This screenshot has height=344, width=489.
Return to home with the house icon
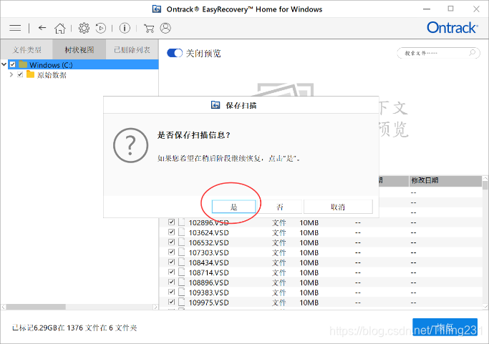pyautogui.click(x=60, y=29)
